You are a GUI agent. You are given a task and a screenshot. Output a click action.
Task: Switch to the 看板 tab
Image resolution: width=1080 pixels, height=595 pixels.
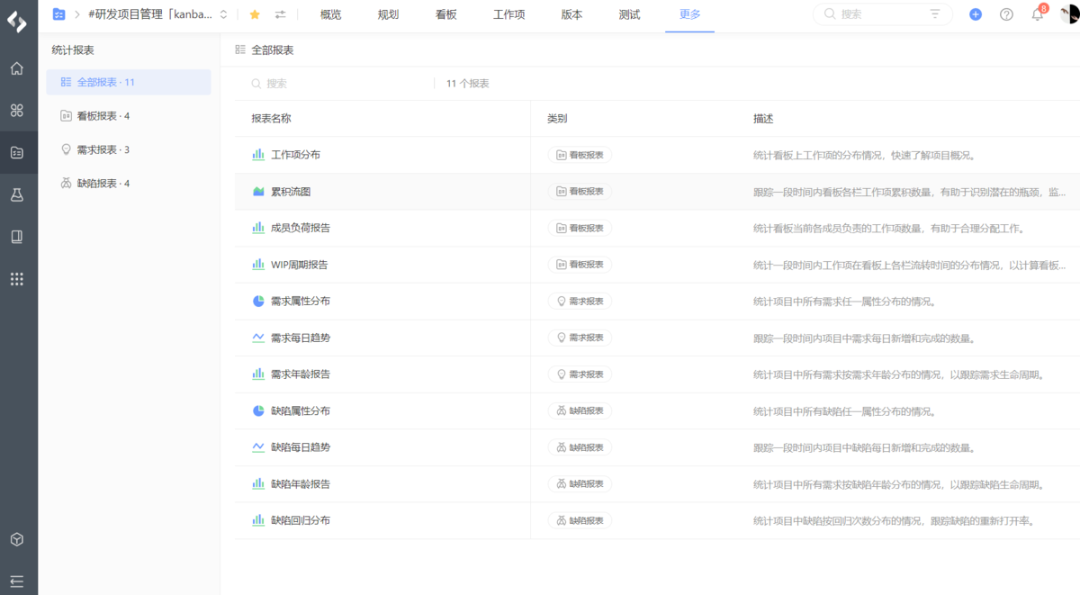coord(445,14)
